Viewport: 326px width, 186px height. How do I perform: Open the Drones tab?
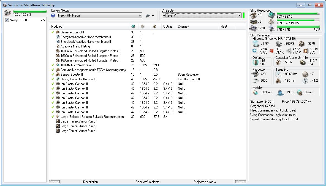coord(54,182)
